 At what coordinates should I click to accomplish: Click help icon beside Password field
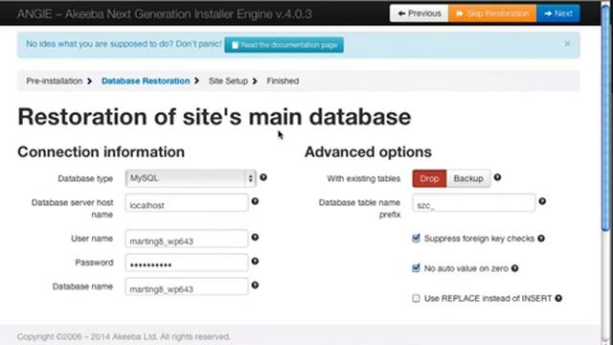(255, 262)
